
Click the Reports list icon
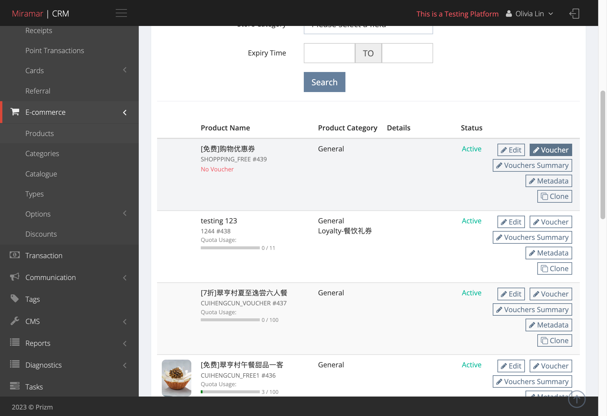(x=15, y=342)
